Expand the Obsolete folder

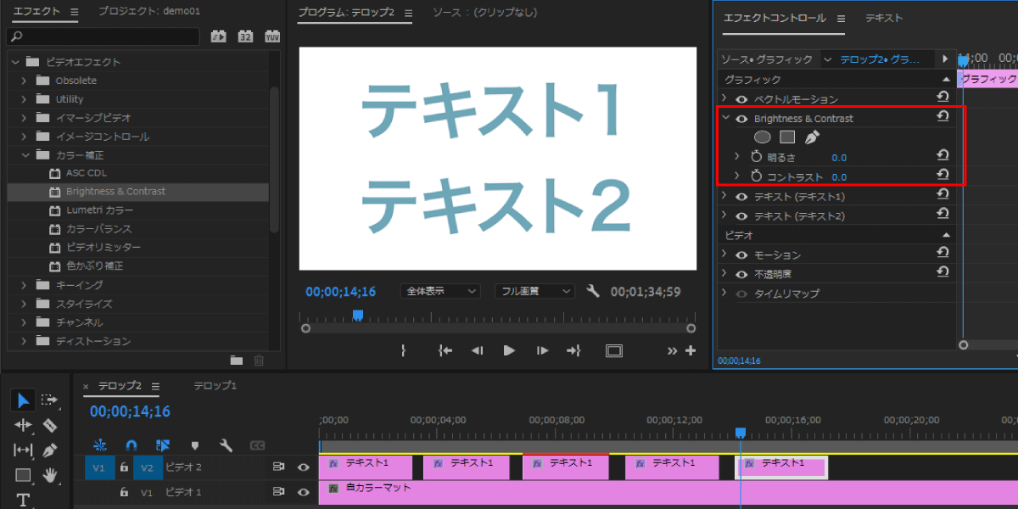pos(24,81)
